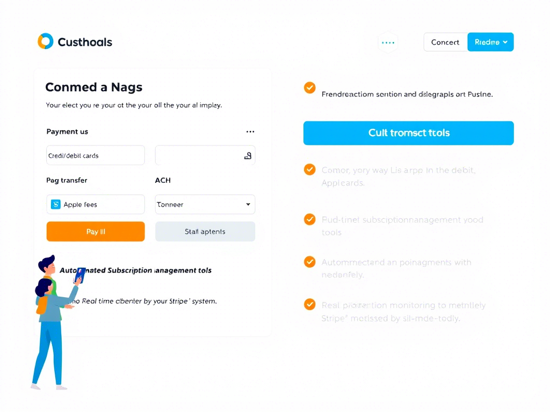Toggle the checkmark beside Comor, yory way

click(x=310, y=170)
